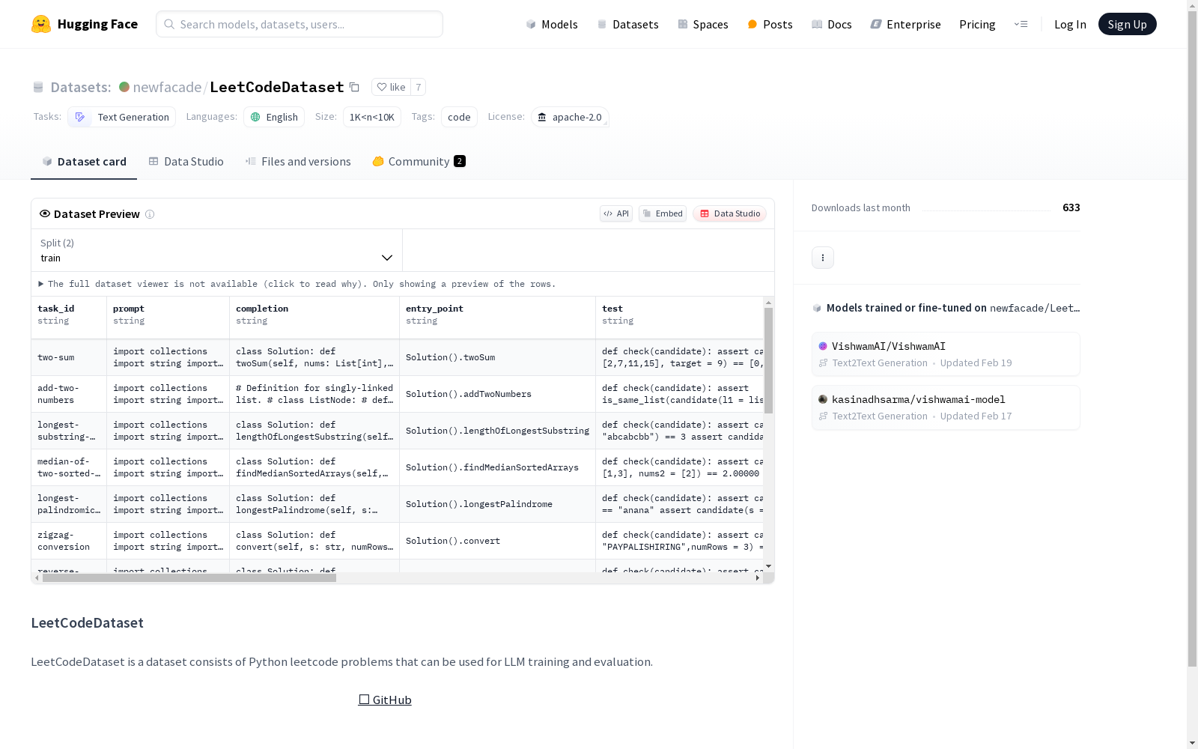This screenshot has width=1198, height=749.
Task: Expand the additional navigation menu icon
Action: coord(1021,24)
